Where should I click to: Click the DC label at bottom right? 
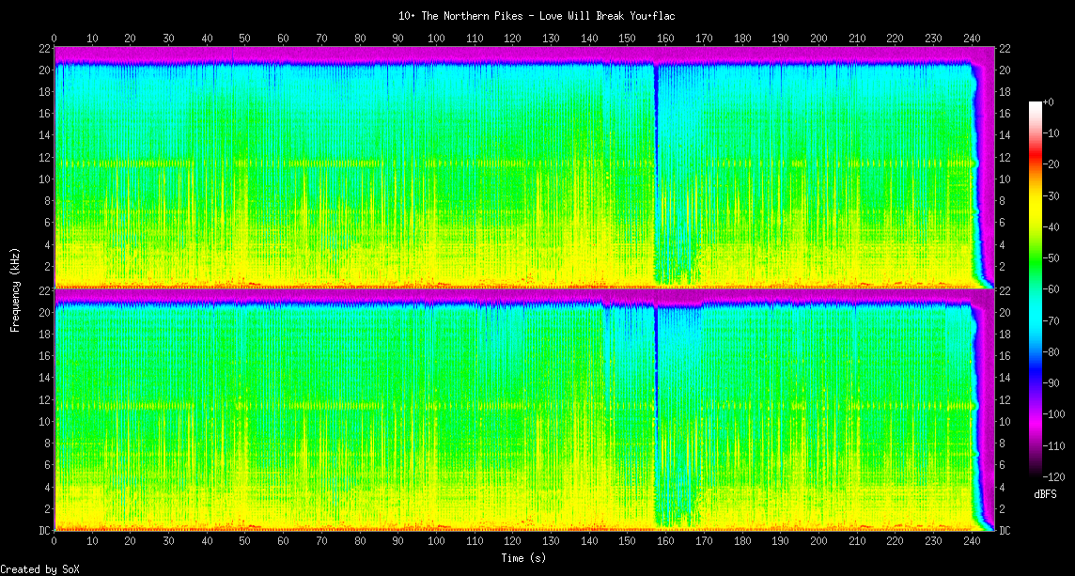tap(1005, 530)
